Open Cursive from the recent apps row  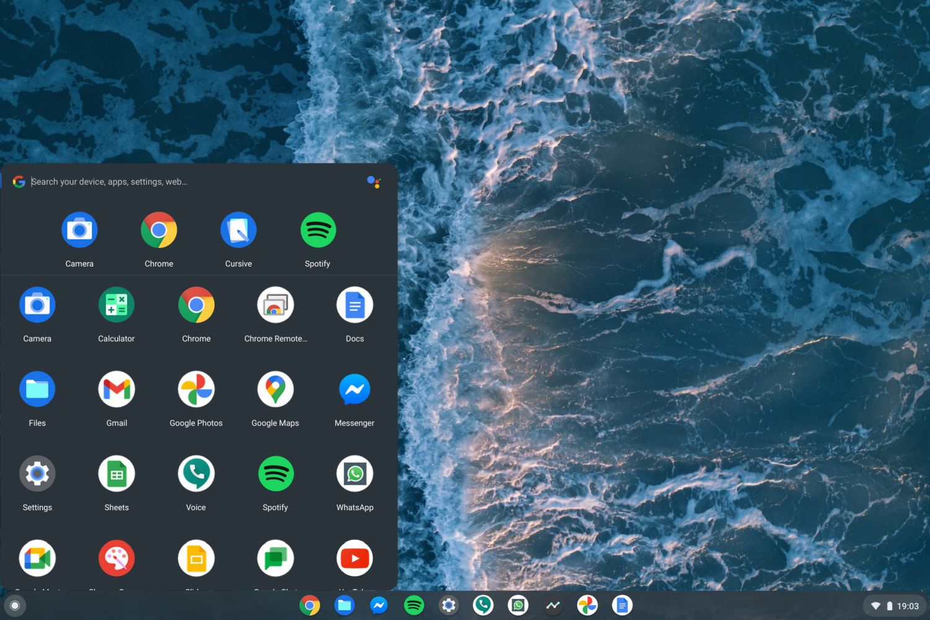(238, 231)
